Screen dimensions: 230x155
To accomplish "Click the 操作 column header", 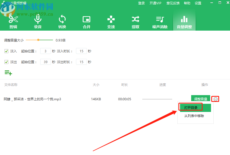I will (205, 85).
